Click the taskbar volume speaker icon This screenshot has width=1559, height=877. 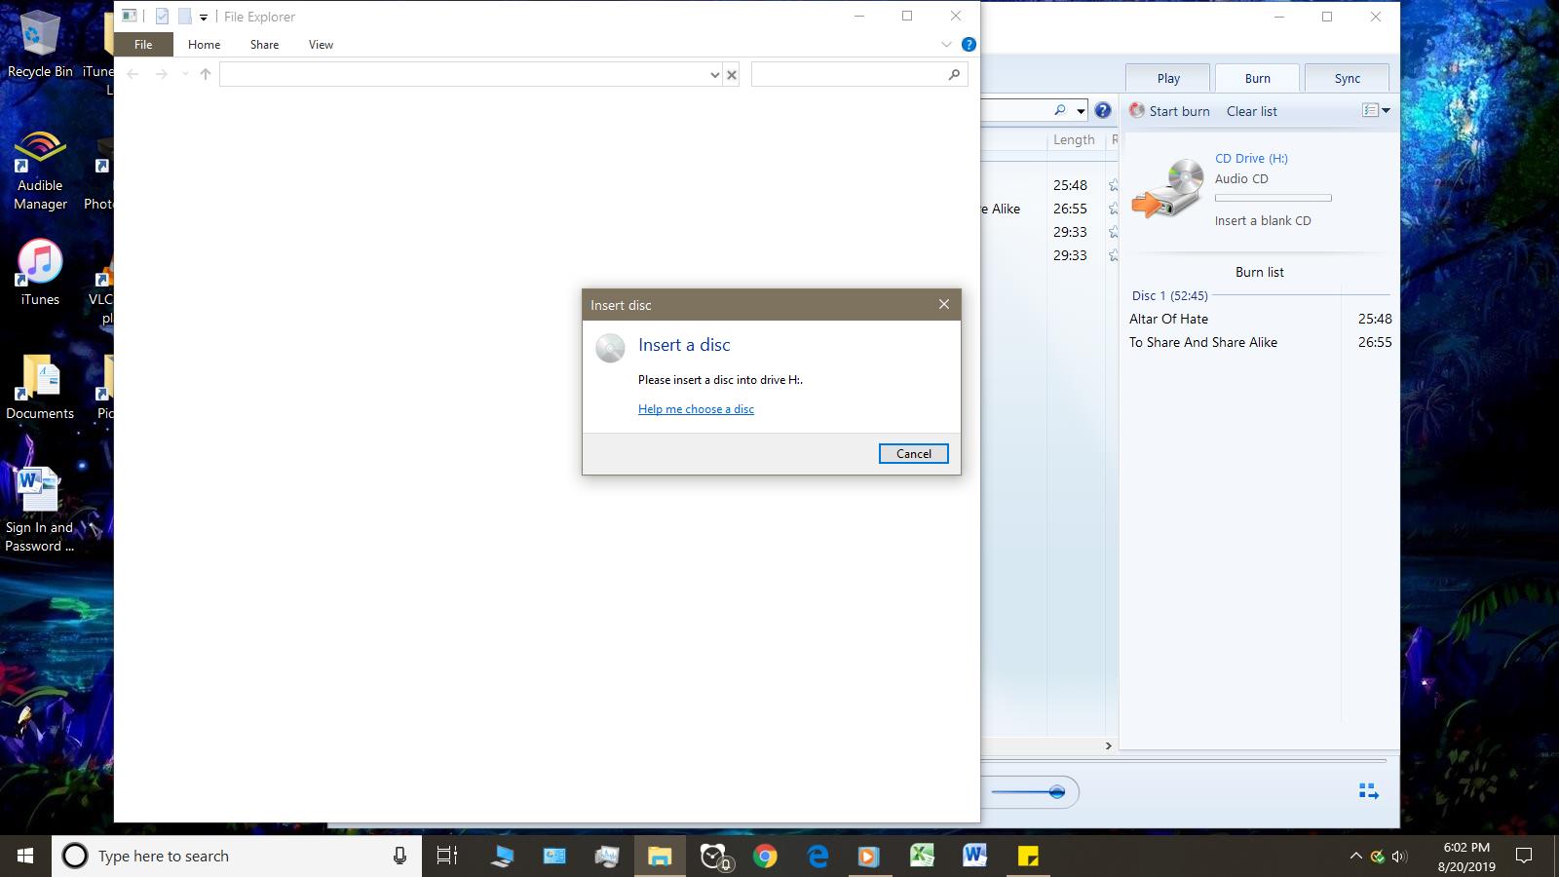point(1400,857)
